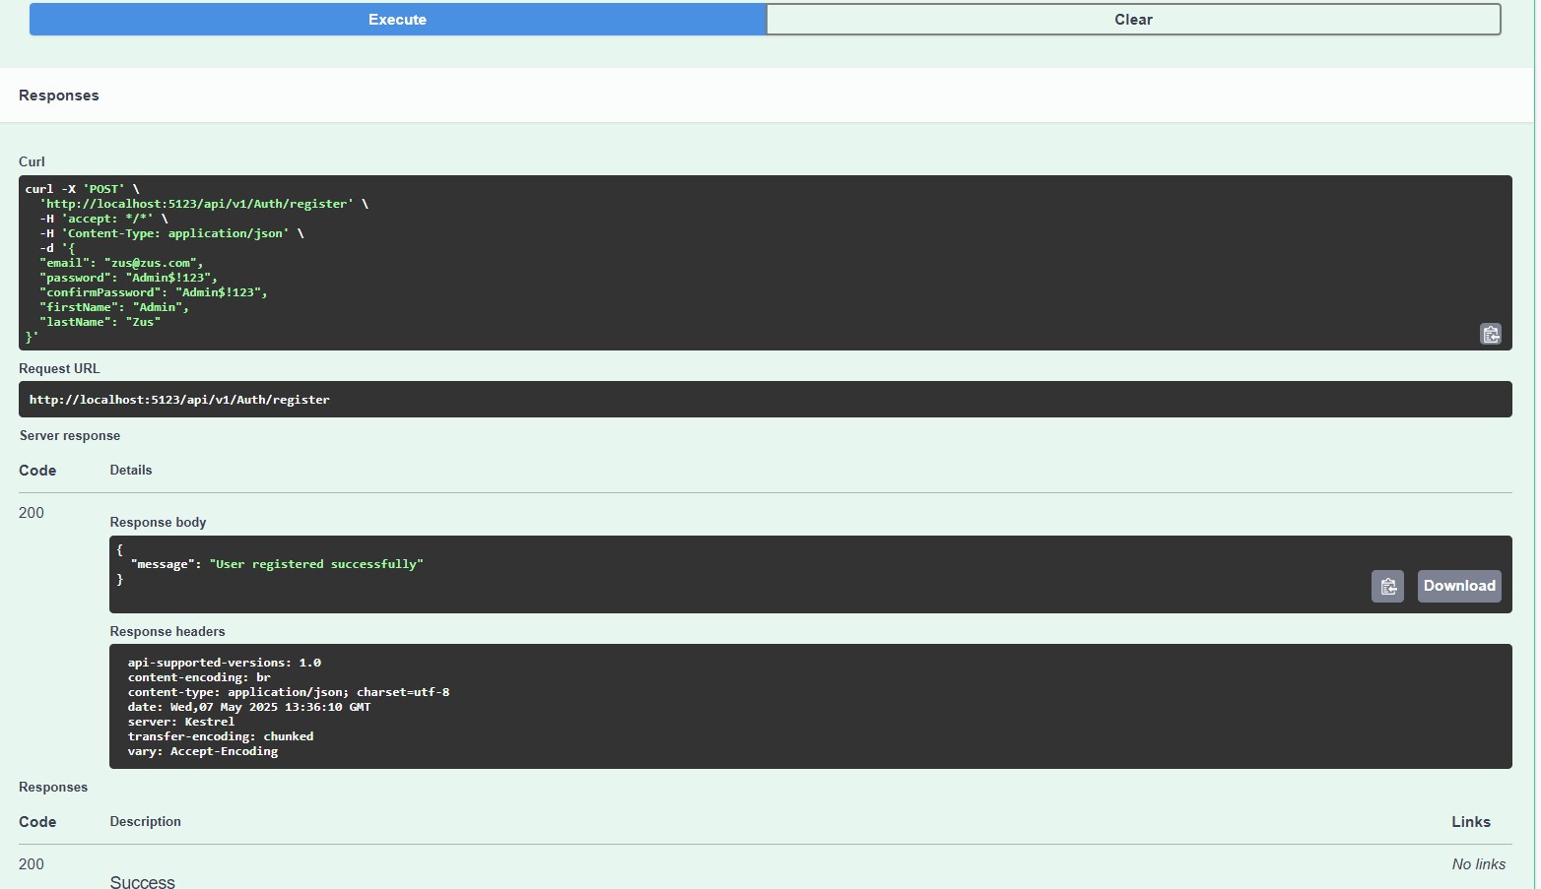Click the Response body label
Image resolution: width=1541 pixels, height=889 pixels.
point(158,522)
